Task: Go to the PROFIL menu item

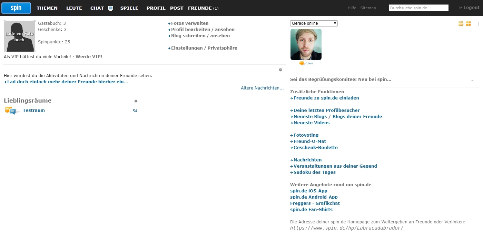Action: click(x=156, y=8)
